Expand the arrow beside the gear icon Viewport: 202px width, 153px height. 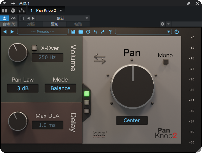168,24
